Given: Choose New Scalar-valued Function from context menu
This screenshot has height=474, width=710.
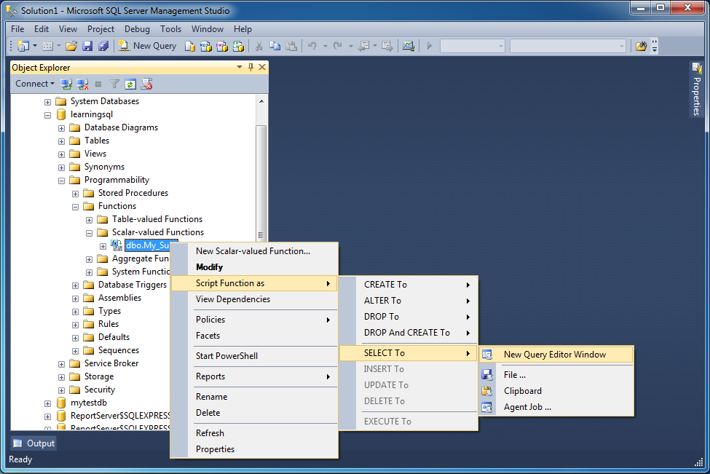Looking at the screenshot, I should point(254,251).
